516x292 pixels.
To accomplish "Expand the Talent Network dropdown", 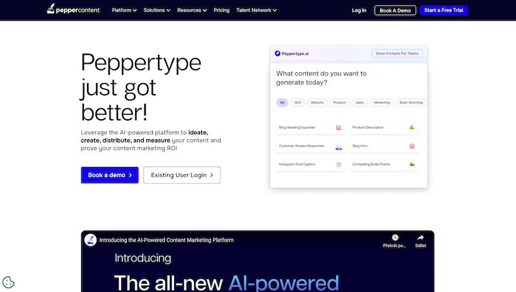I will click(256, 10).
